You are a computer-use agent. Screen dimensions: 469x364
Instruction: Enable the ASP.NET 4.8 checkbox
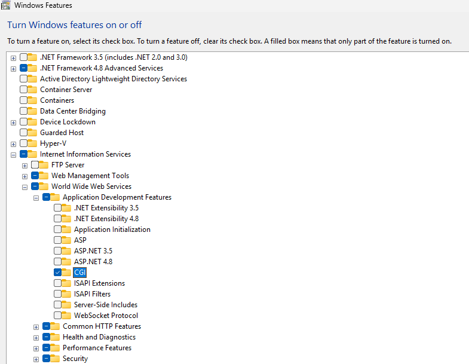[58, 262]
